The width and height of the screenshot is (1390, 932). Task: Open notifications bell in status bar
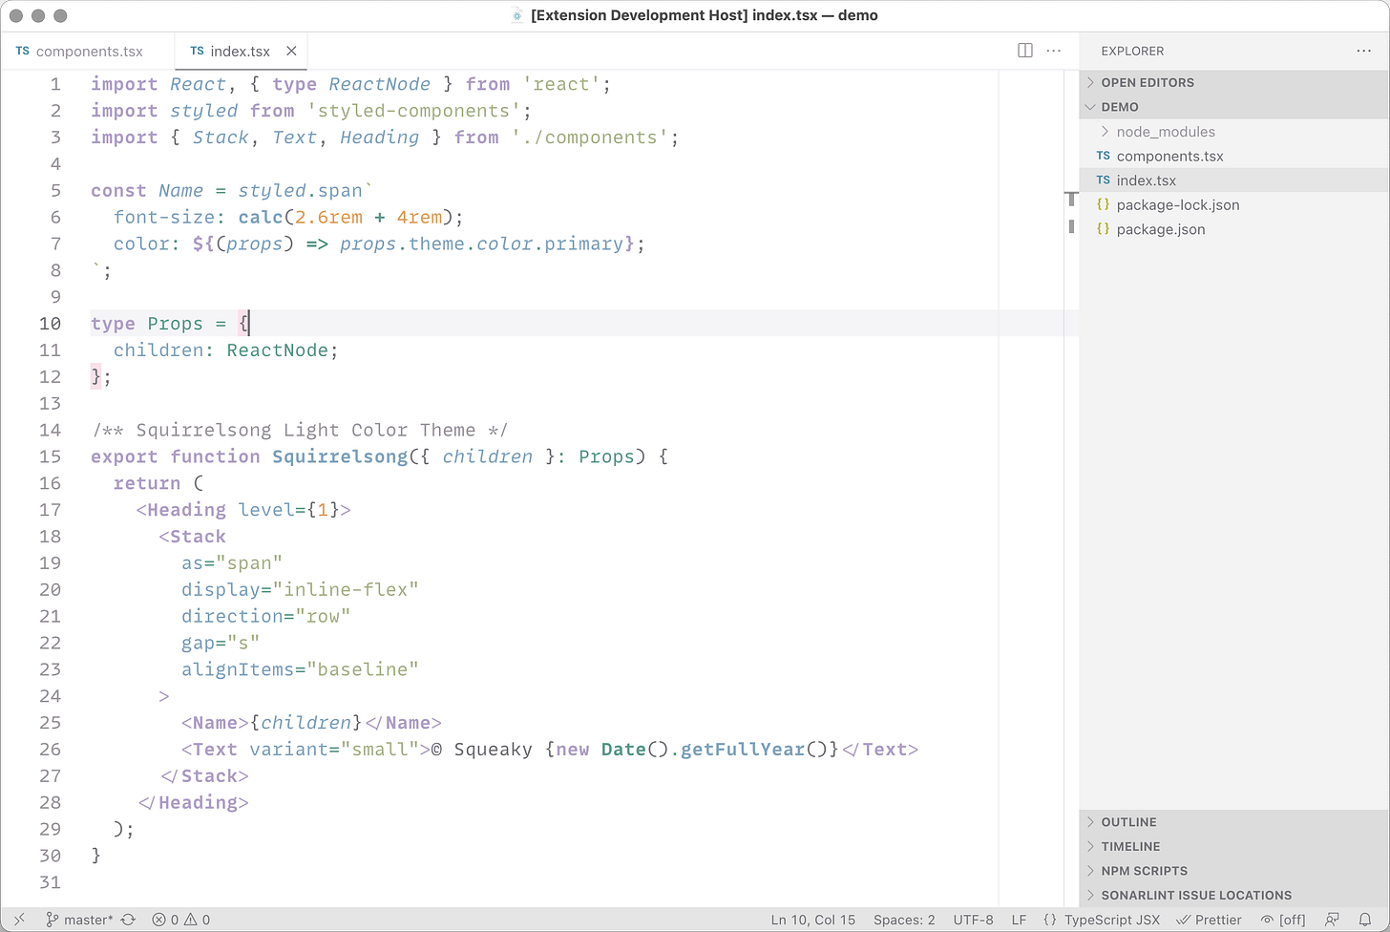click(1365, 920)
